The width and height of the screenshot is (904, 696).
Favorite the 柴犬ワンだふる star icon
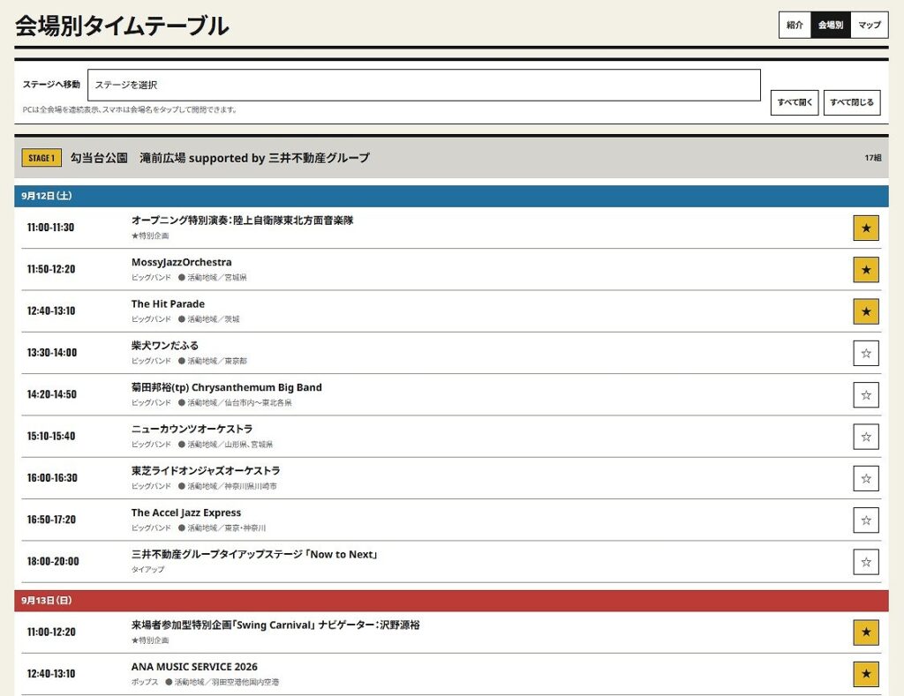866,353
